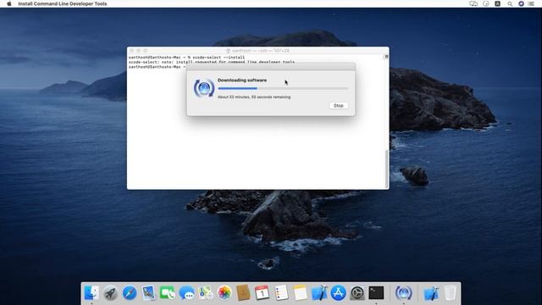The height and width of the screenshot is (305, 542).
Task: Open Install Command Line Developer Tools menu
Action: [63, 3]
